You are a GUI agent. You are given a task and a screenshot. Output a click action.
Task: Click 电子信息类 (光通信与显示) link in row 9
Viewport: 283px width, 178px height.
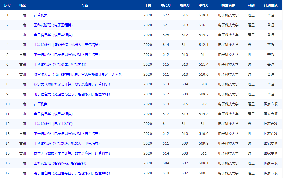[x=72, y=94]
